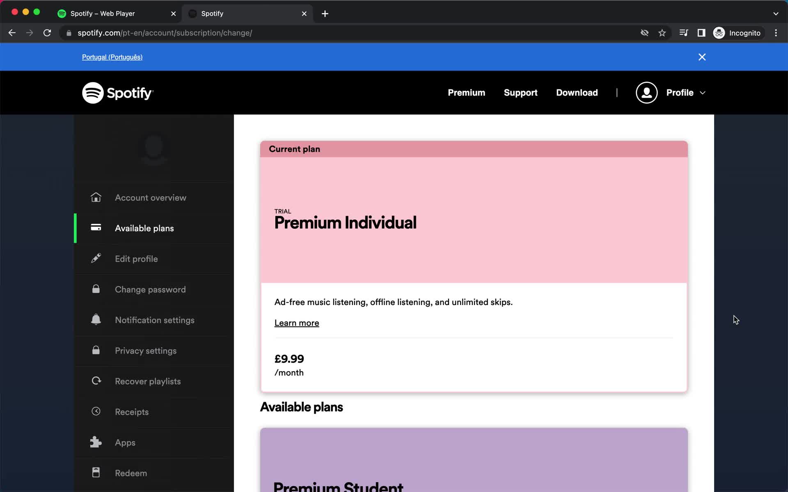
Task: Click the Premium navigation menu item
Action: coord(466,92)
